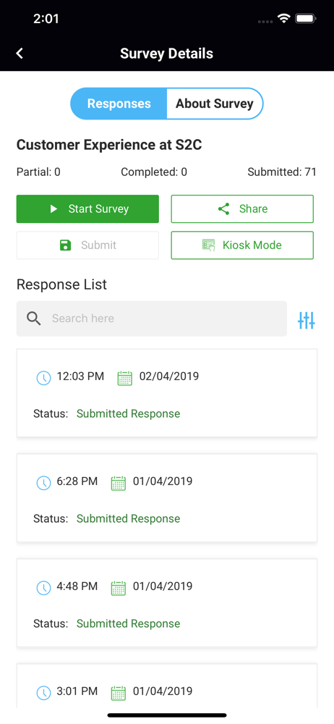Enable Kiosk Mode

coord(242,245)
